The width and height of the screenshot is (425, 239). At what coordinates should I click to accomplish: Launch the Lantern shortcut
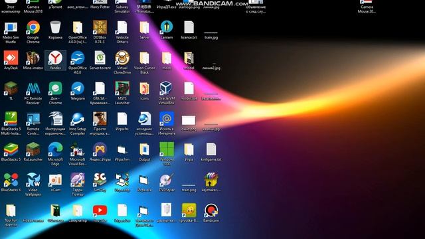click(x=167, y=30)
